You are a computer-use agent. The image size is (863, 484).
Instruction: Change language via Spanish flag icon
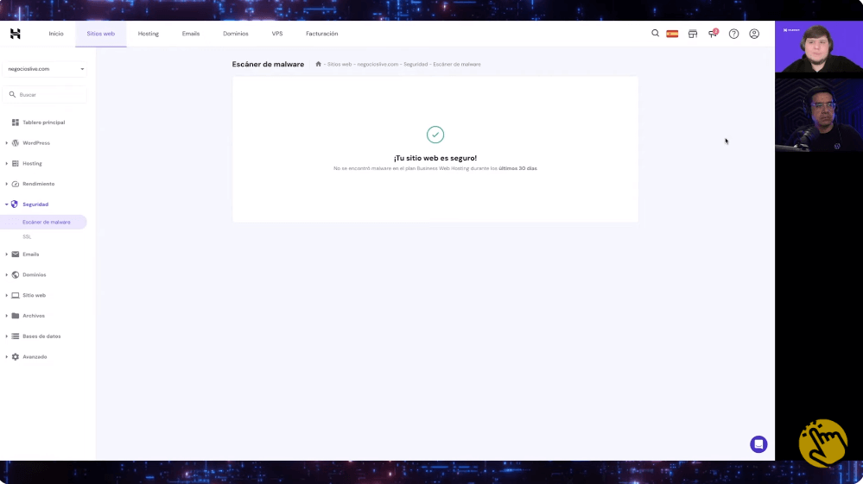672,34
